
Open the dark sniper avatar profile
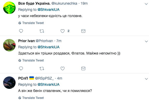(x=9, y=83)
